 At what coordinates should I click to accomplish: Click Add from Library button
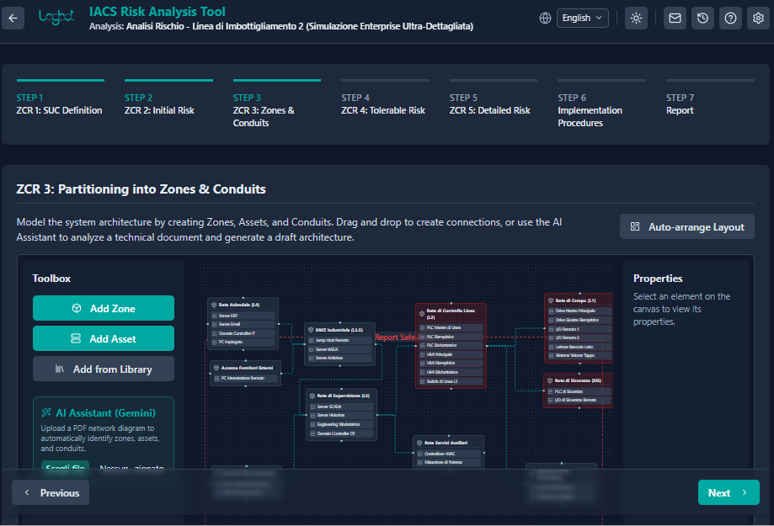[104, 369]
